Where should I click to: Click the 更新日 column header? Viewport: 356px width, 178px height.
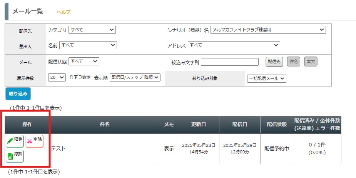(x=199, y=125)
